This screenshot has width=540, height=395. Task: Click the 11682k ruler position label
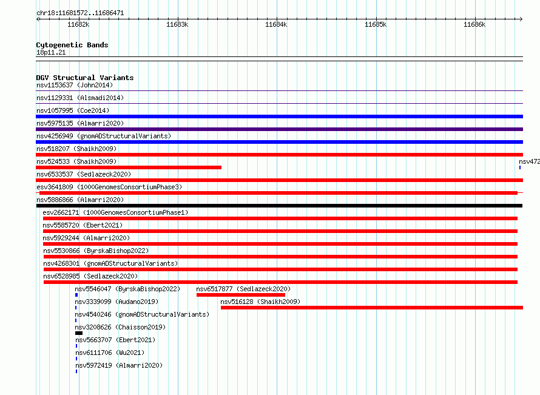[x=78, y=24]
